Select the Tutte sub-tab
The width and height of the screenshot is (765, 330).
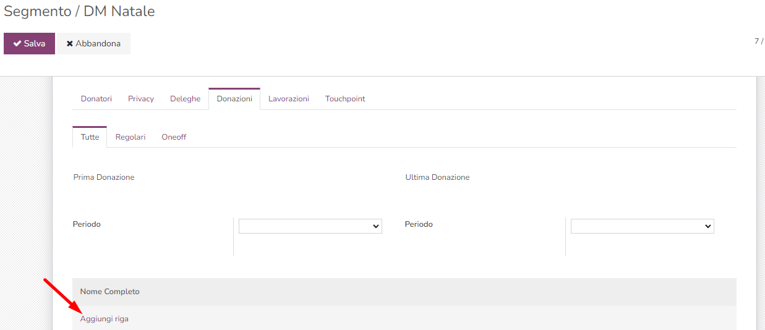click(x=90, y=137)
